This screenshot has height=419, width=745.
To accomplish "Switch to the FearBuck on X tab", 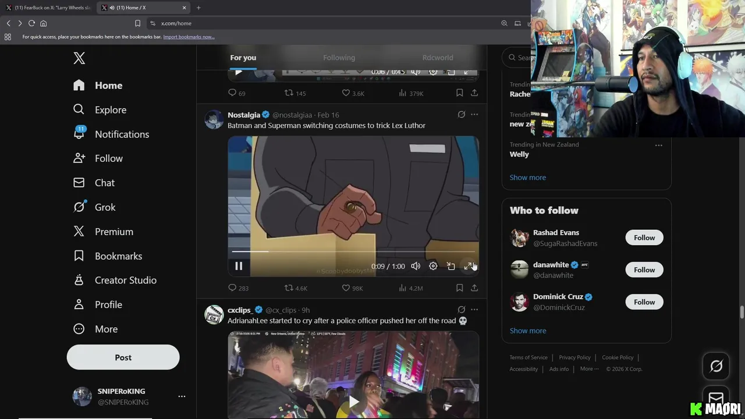I will (48, 8).
